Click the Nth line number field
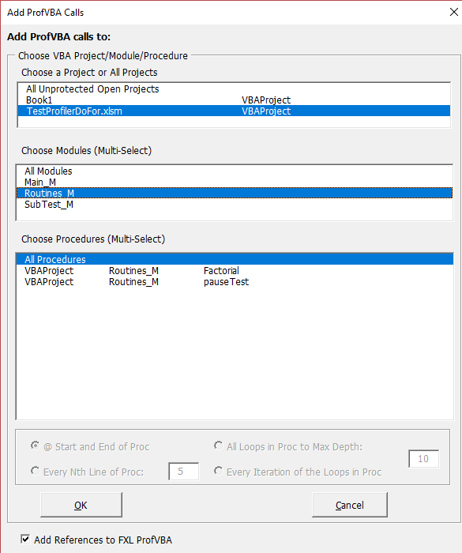Viewport: 462px width, 553px height. pos(184,471)
